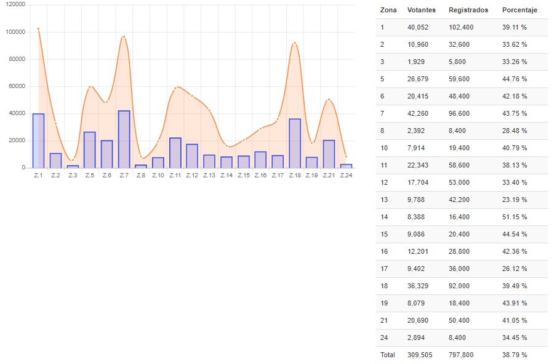Click the Porcentaje column header
The height and width of the screenshot is (364, 557).
[519, 10]
